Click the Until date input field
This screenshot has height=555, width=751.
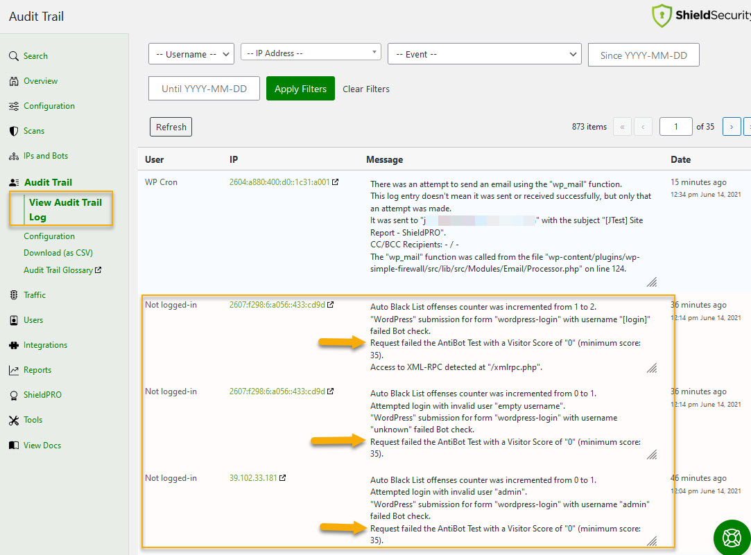[x=204, y=89]
